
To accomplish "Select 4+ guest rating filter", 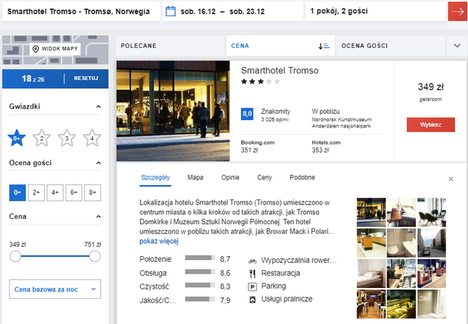I will 55,192.
